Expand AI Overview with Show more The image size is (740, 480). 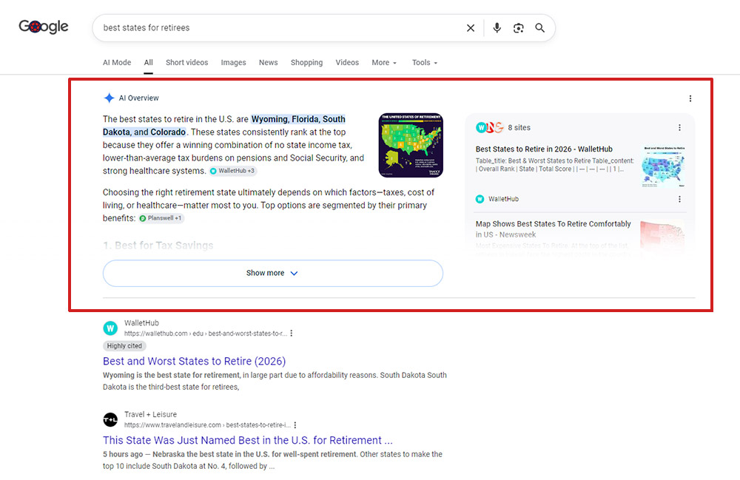273,273
